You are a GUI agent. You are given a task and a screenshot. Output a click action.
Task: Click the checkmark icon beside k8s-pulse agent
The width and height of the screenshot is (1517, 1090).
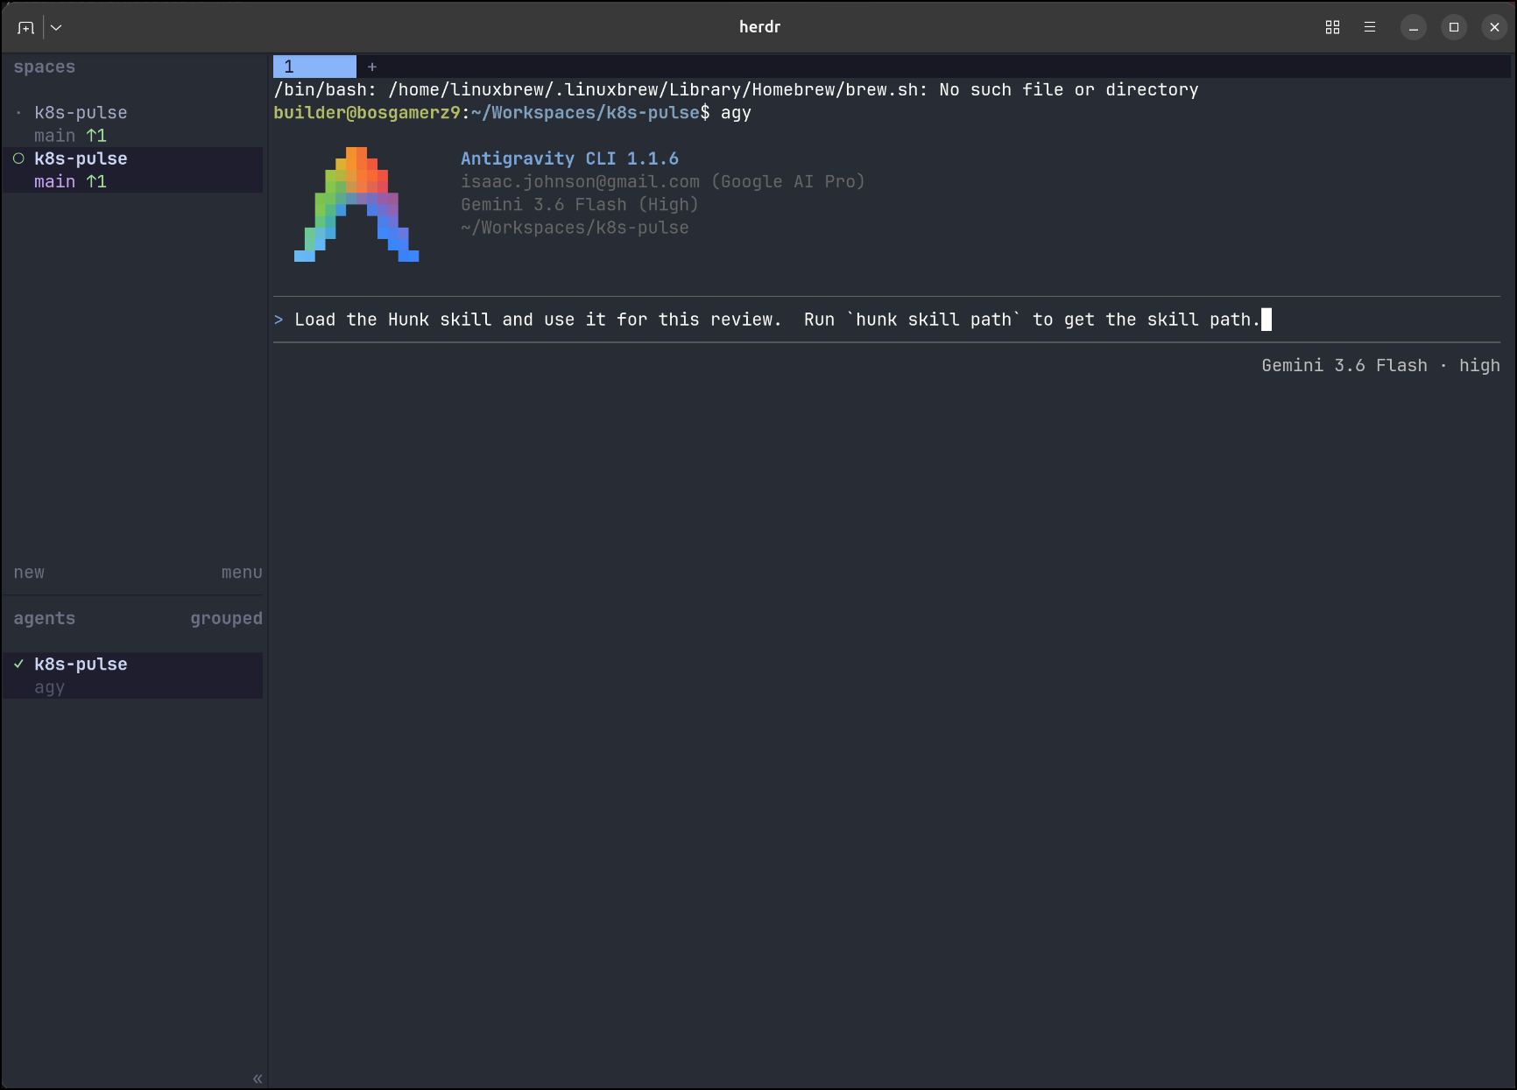pyautogui.click(x=18, y=664)
